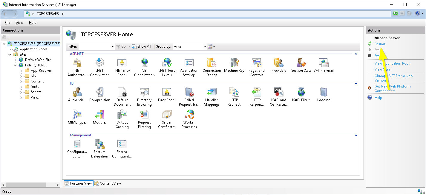Click Get New Web Platform Components

393,88
